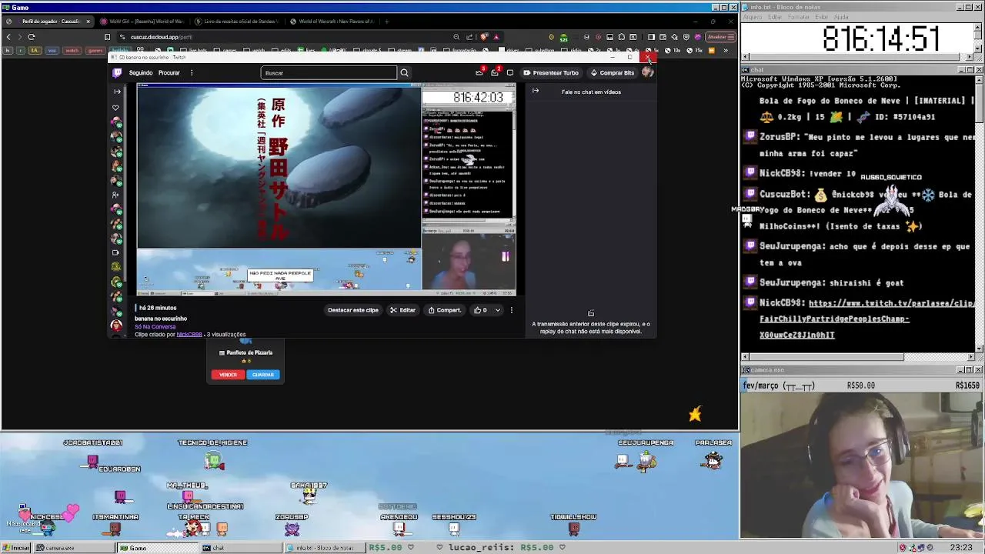Switch to the Livro de receitas oficial tab
985x554 pixels.
pyautogui.click(x=236, y=22)
